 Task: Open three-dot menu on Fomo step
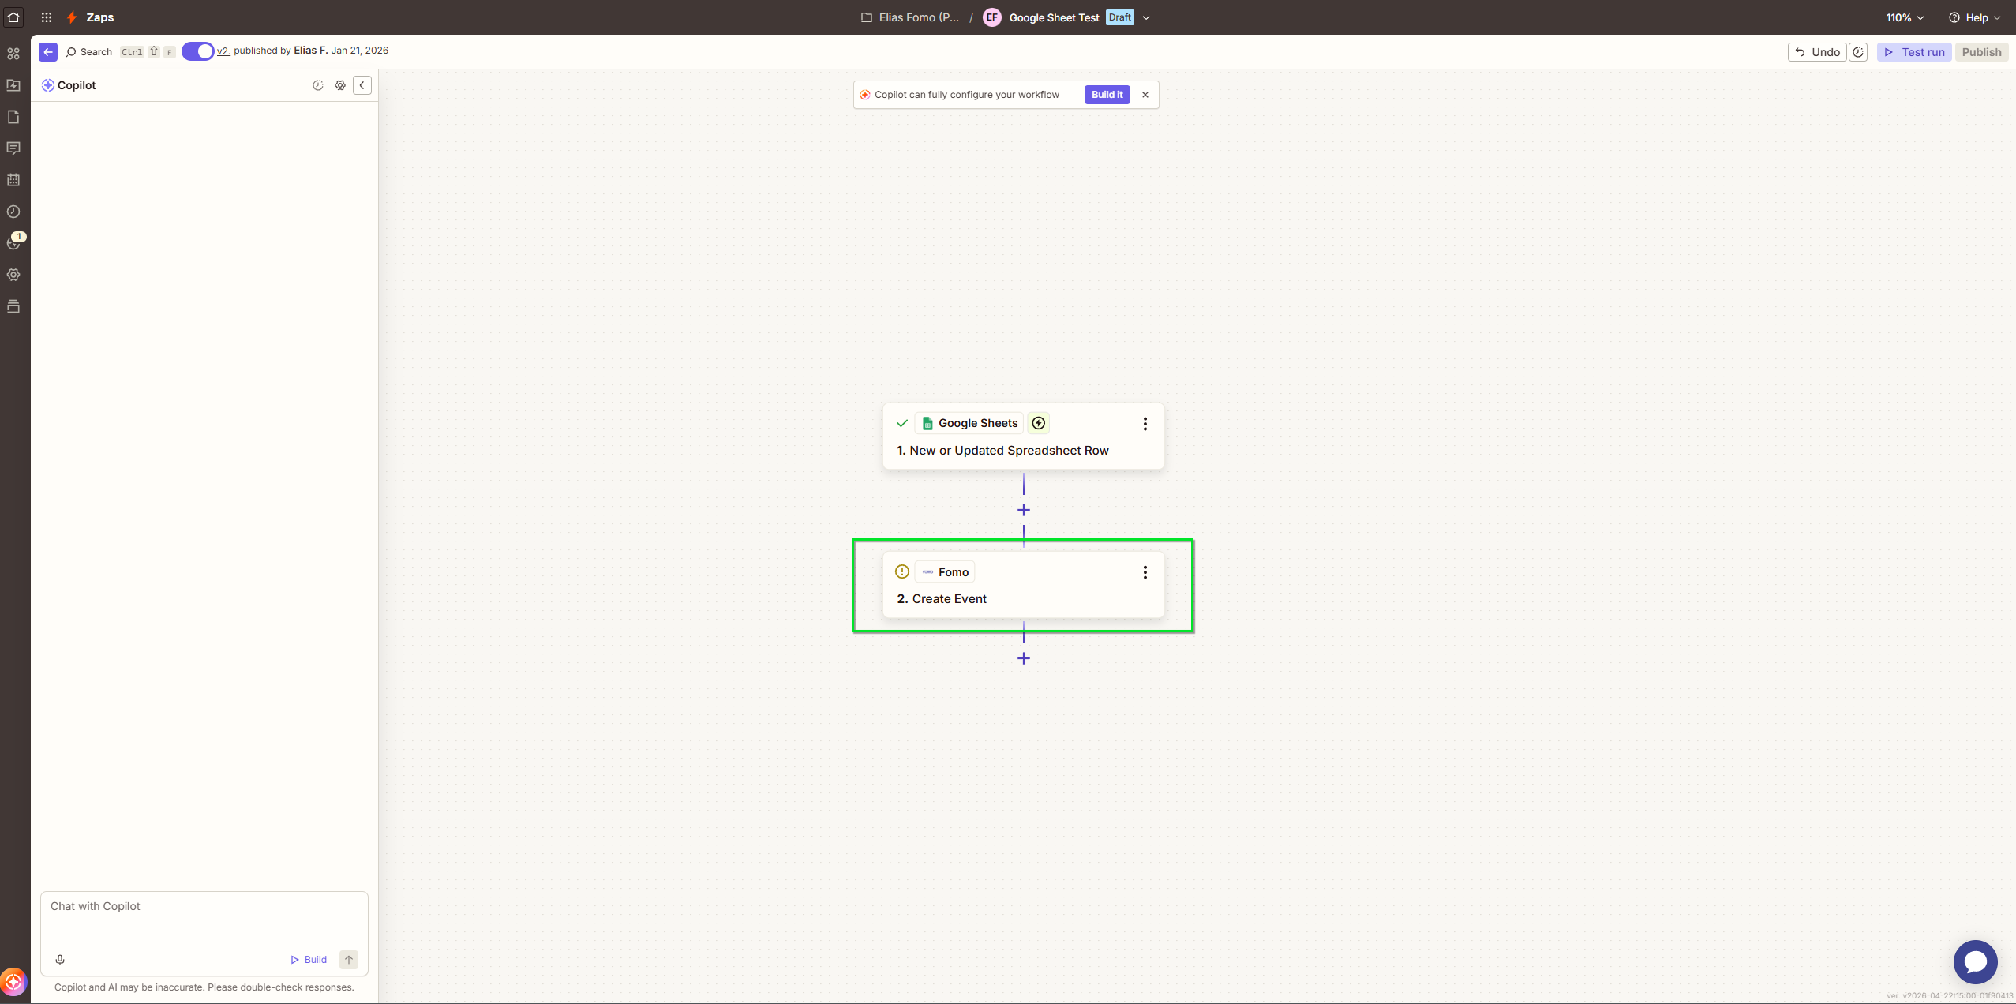(x=1145, y=572)
